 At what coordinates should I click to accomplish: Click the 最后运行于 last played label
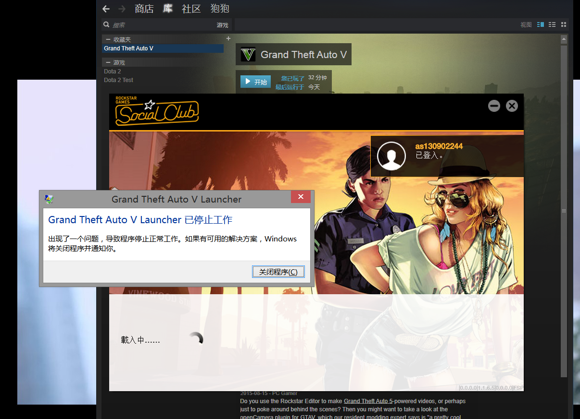(290, 87)
